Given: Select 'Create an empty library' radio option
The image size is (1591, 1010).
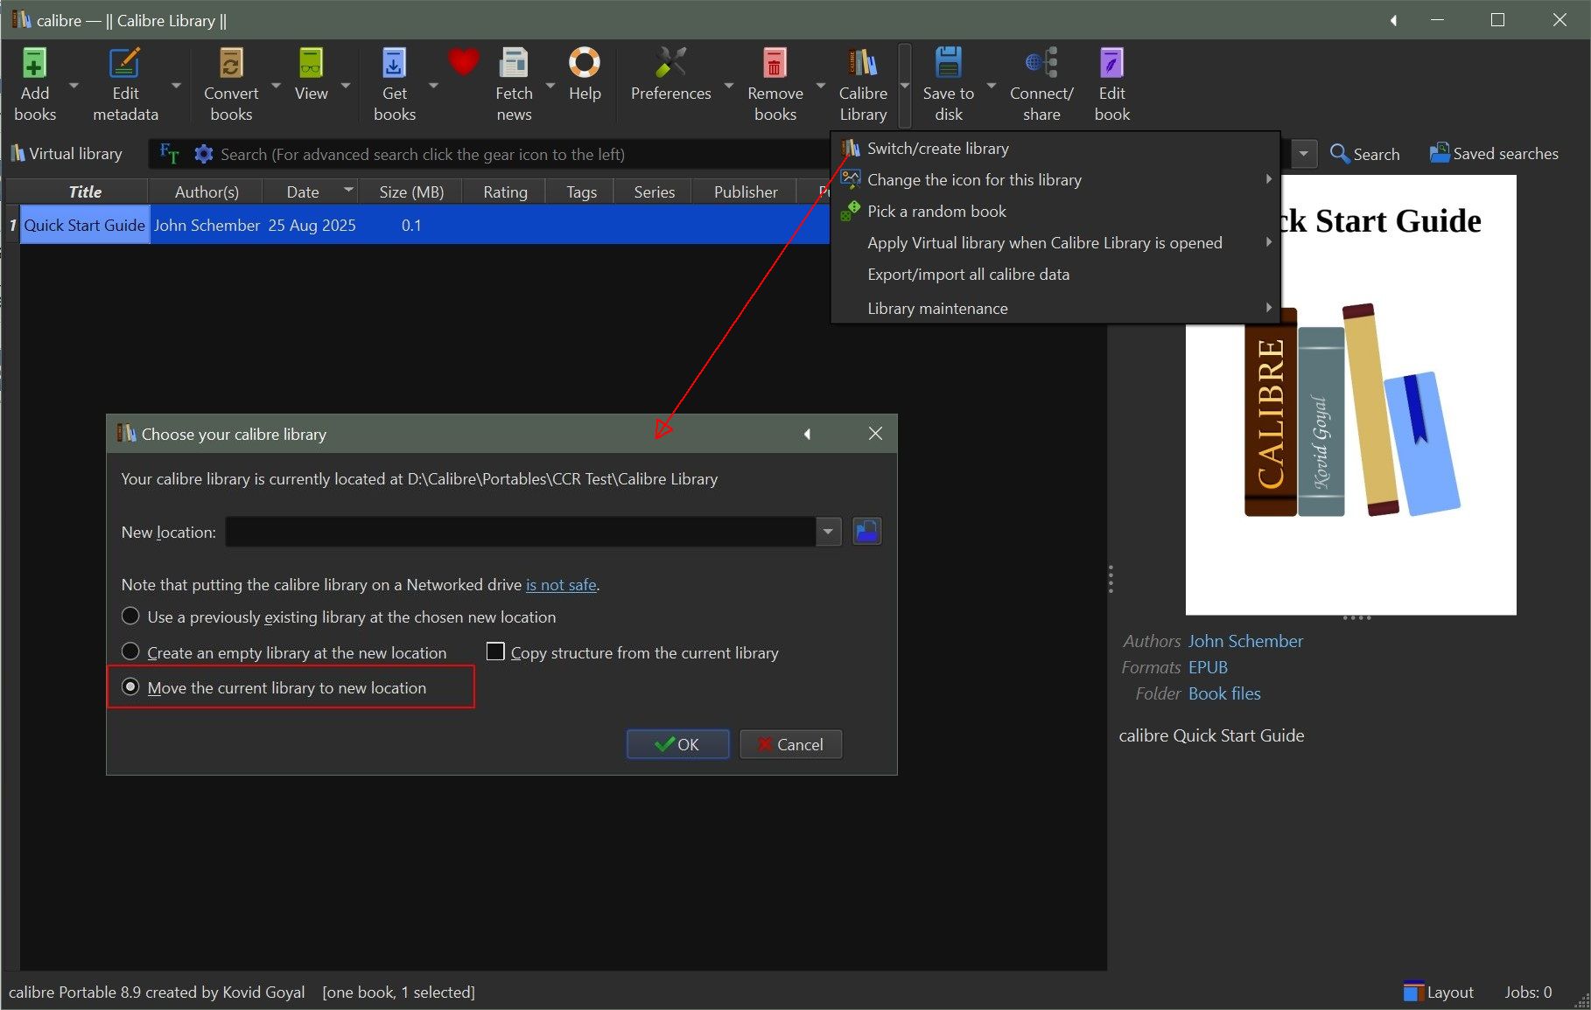Looking at the screenshot, I should 130,652.
